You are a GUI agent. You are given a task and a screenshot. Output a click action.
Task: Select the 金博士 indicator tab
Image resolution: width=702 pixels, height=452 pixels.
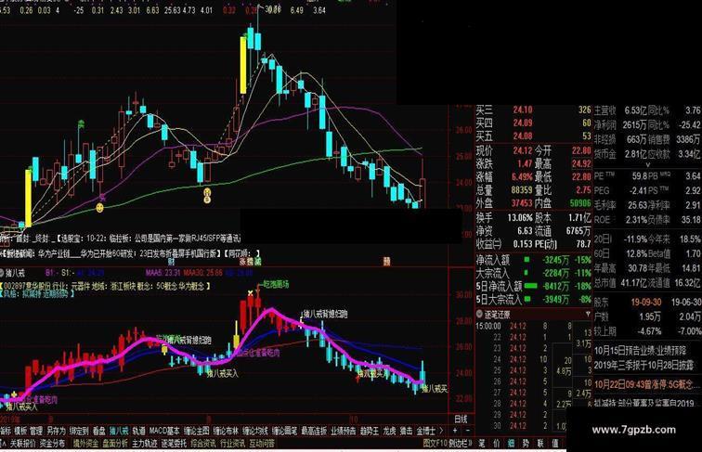click(426, 431)
